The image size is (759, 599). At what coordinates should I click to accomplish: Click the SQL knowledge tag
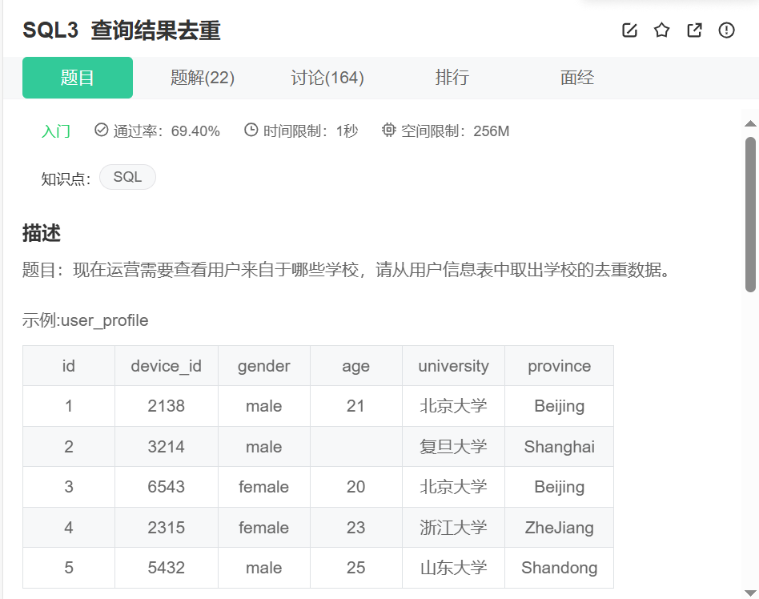tap(127, 177)
